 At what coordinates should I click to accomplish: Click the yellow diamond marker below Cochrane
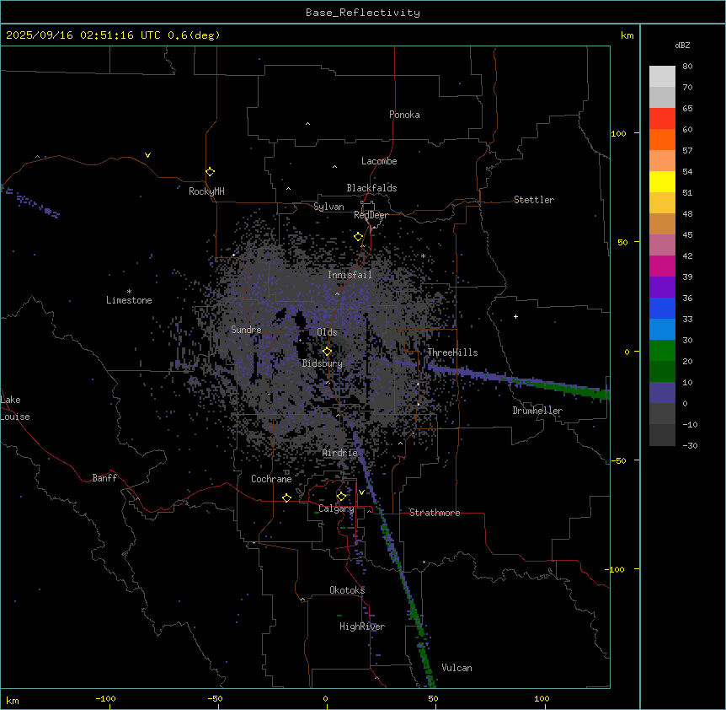click(286, 498)
